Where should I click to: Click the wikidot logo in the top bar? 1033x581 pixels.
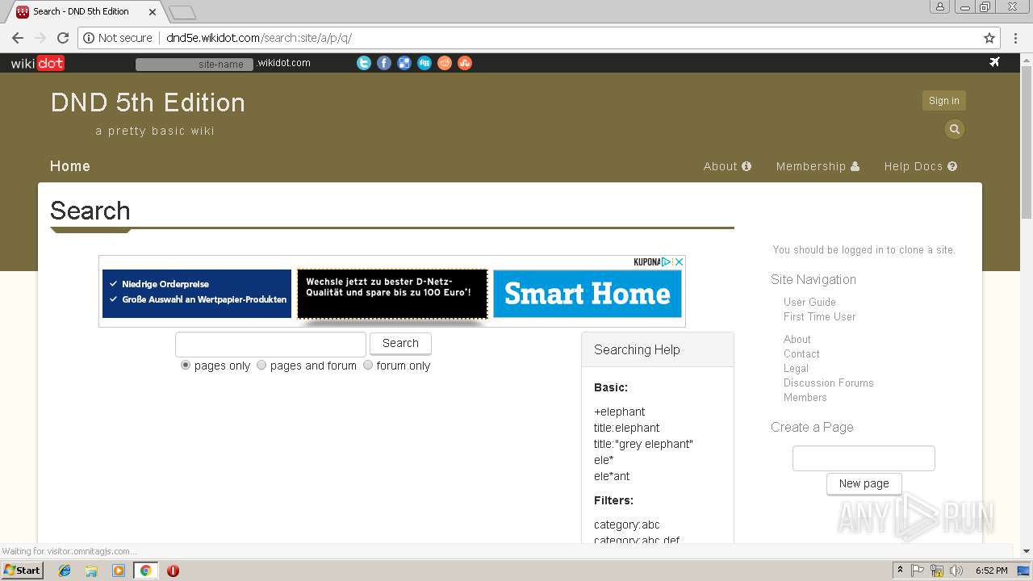(37, 63)
